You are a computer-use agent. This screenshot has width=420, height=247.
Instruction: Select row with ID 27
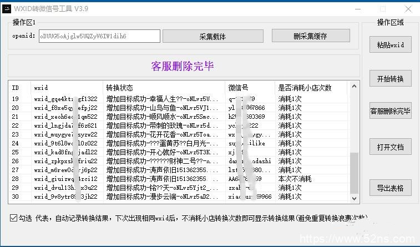point(178,170)
